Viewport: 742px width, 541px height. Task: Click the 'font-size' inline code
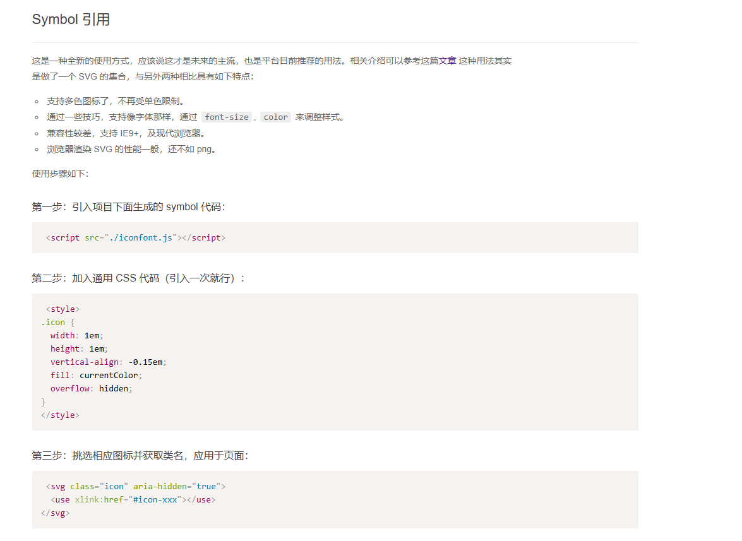pyautogui.click(x=227, y=117)
